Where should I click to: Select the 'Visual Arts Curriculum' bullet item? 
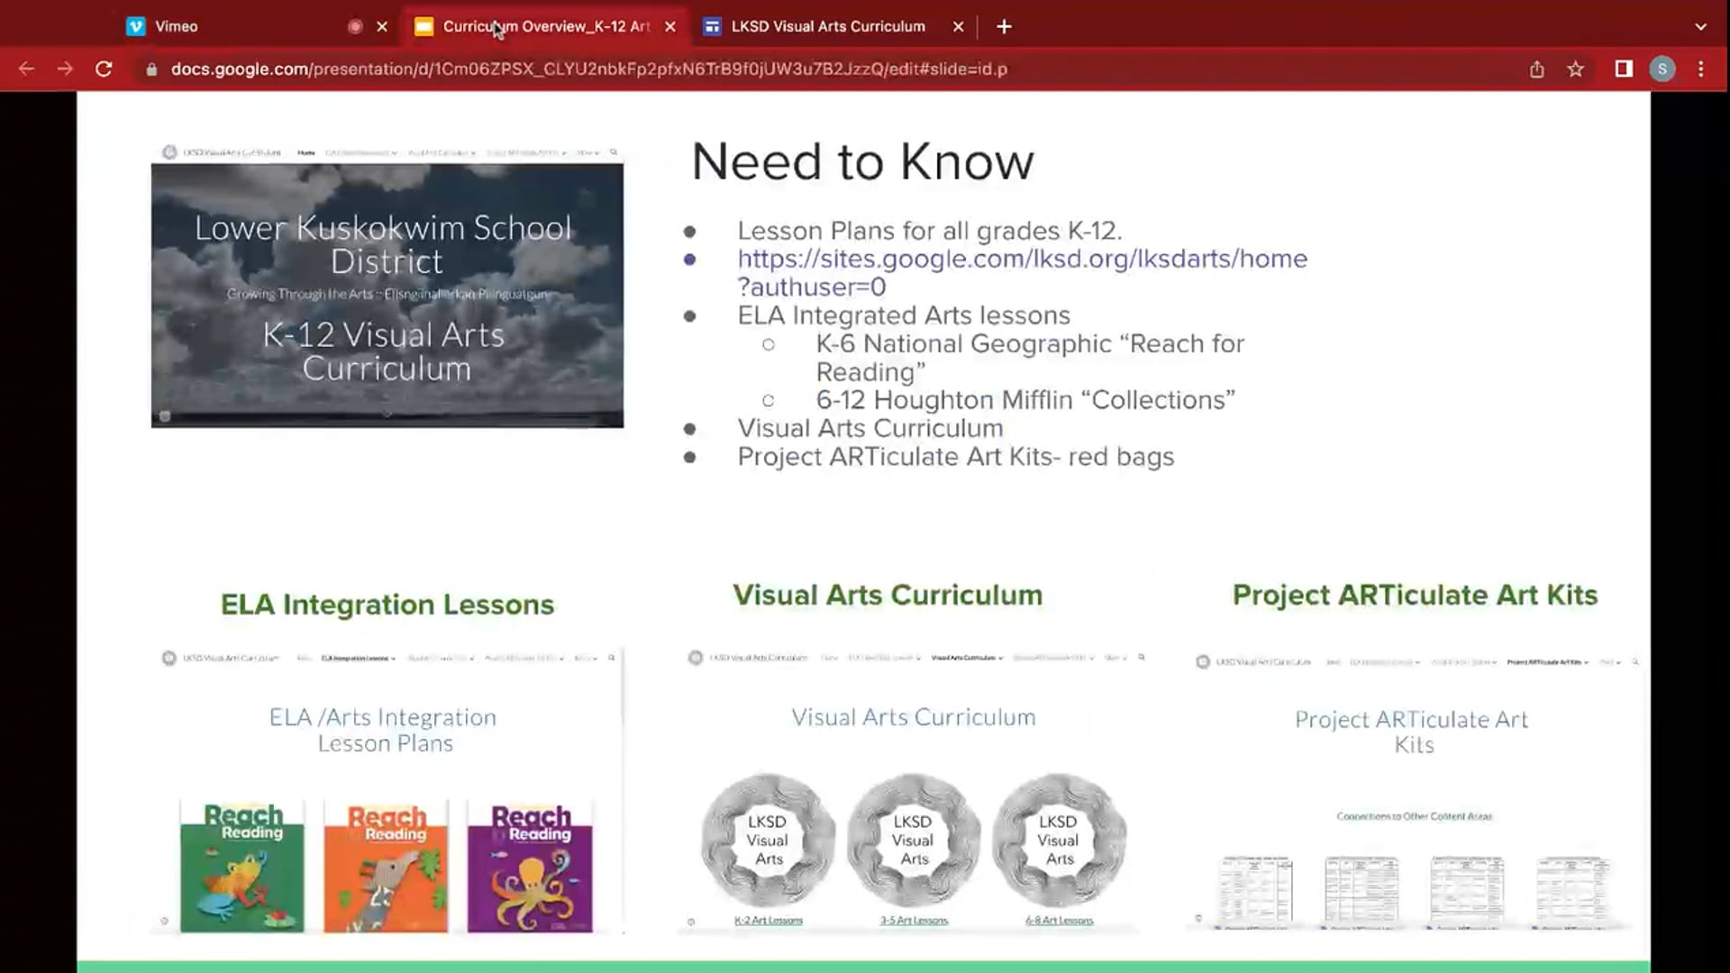[x=870, y=428]
